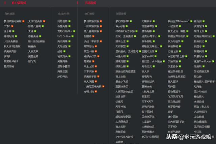Click the orange badge beside 第五人格
This screenshot has height=144, width=216.
[x=96, y=51]
